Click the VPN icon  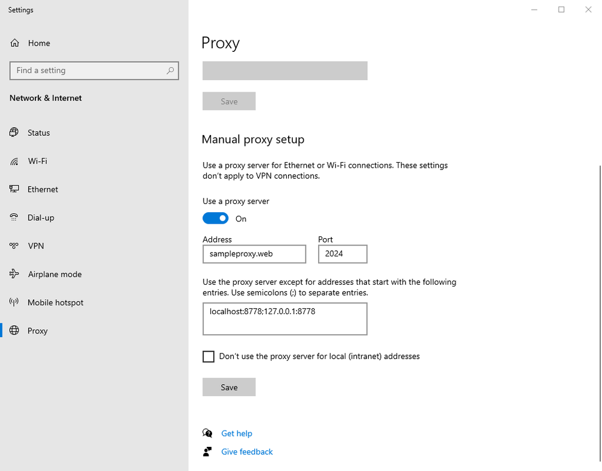click(14, 246)
